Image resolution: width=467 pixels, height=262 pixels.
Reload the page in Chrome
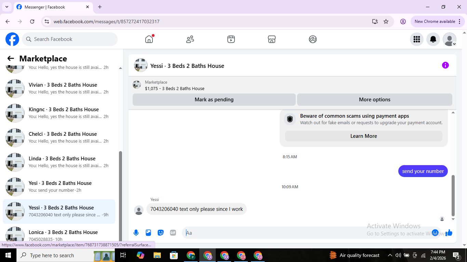click(x=32, y=21)
